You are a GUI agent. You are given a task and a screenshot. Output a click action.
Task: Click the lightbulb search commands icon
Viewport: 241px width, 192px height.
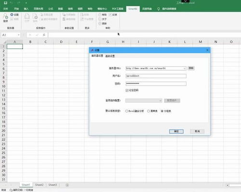coord(159,9)
